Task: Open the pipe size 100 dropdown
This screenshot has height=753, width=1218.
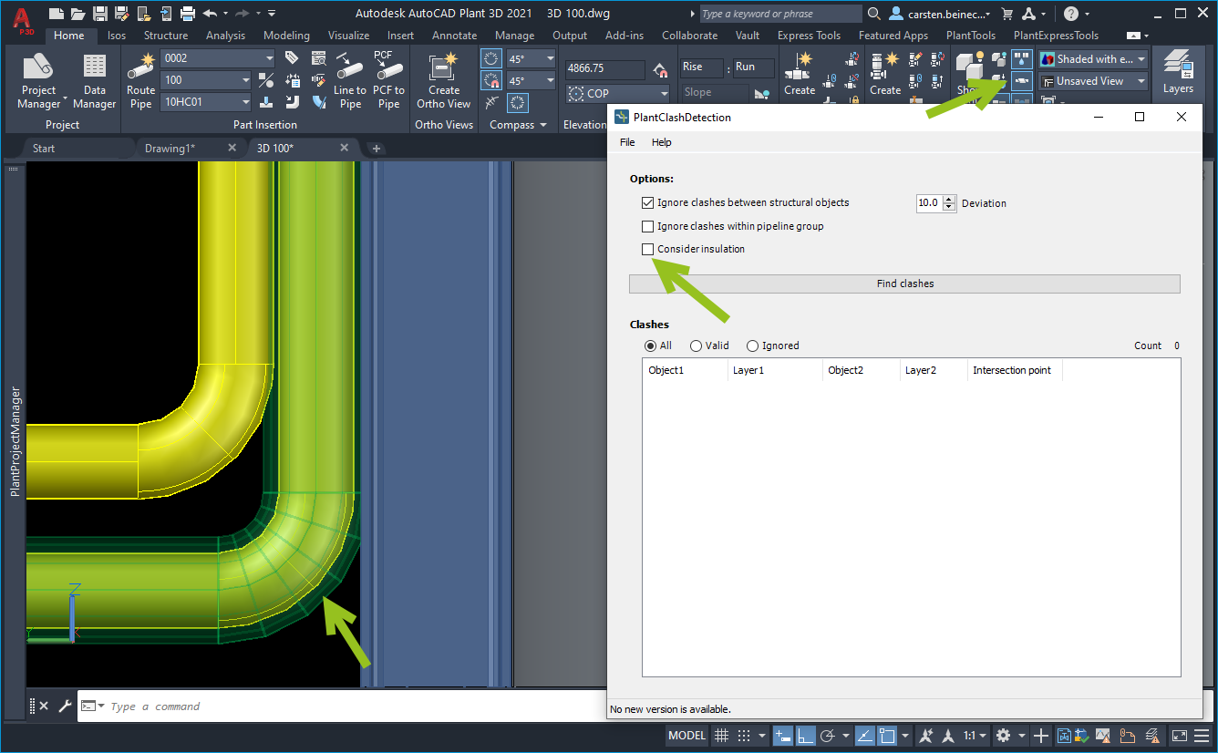Action: (x=244, y=80)
